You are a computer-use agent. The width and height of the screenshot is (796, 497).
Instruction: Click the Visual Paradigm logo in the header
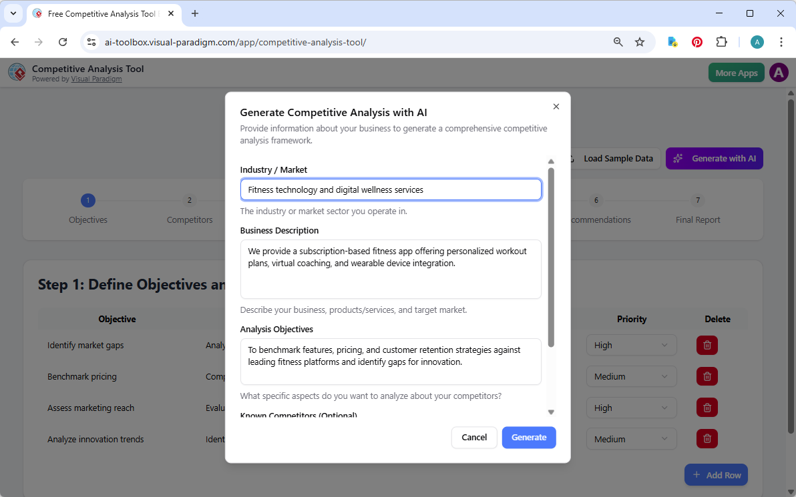[x=17, y=71]
